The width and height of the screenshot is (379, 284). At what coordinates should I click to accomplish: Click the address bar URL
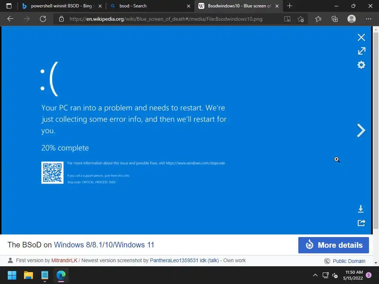point(166,19)
